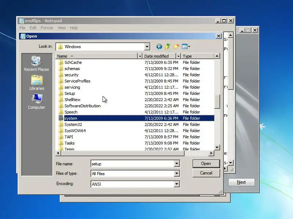Click in the File name text field
Image resolution: width=293 pixels, height=219 pixels.
[x=133, y=164]
